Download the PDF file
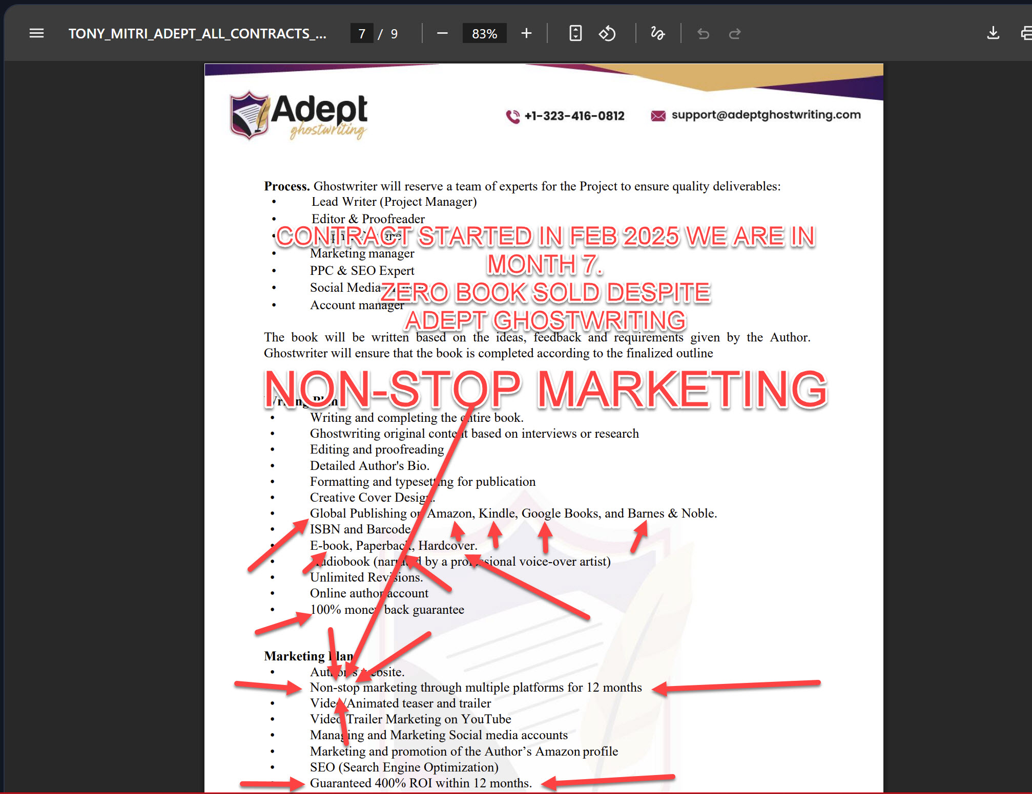Screen dimensions: 1032x794 [993, 33]
